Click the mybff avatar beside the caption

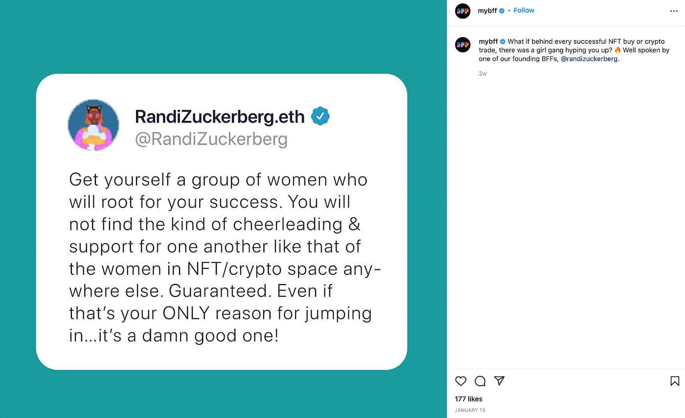(462, 44)
